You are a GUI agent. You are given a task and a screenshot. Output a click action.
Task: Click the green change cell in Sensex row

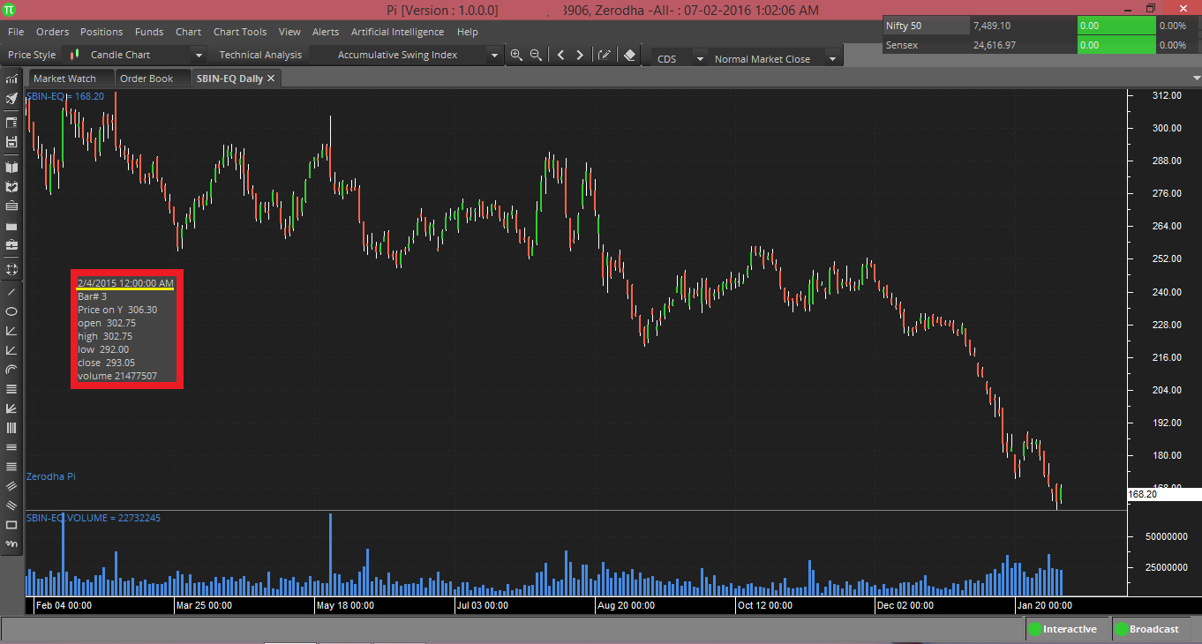tap(1116, 44)
